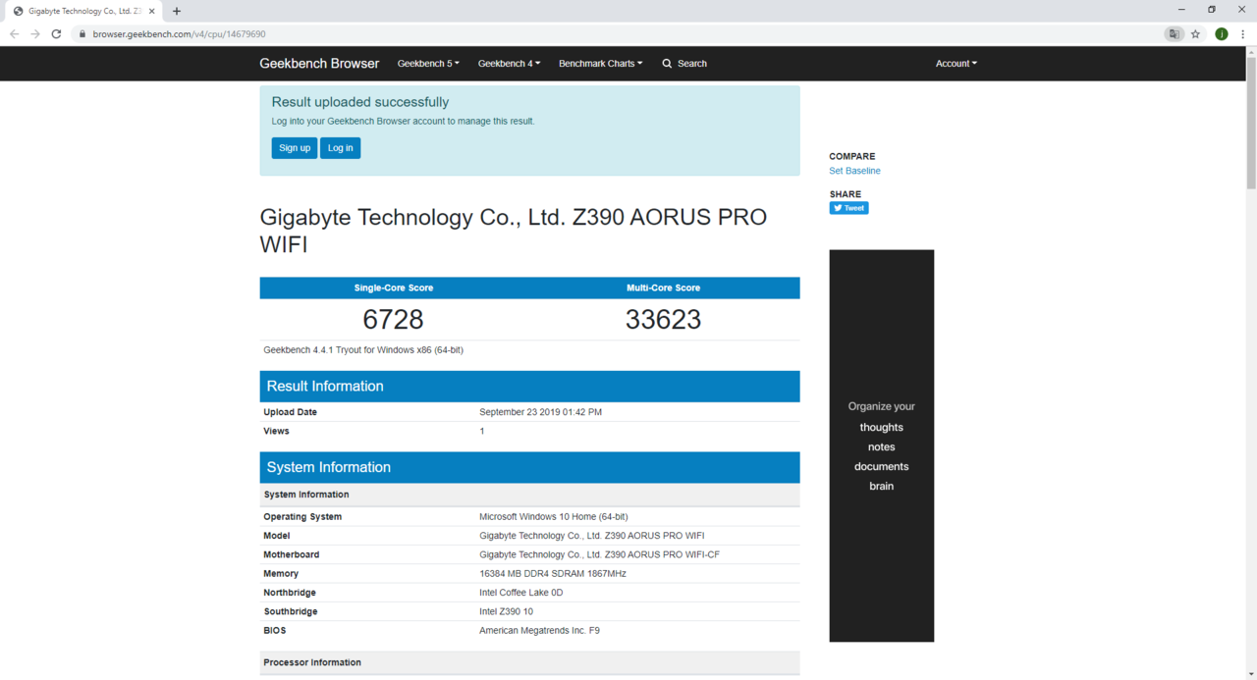Click the browser forward arrow
Image resolution: width=1257 pixels, height=680 pixels.
35,34
